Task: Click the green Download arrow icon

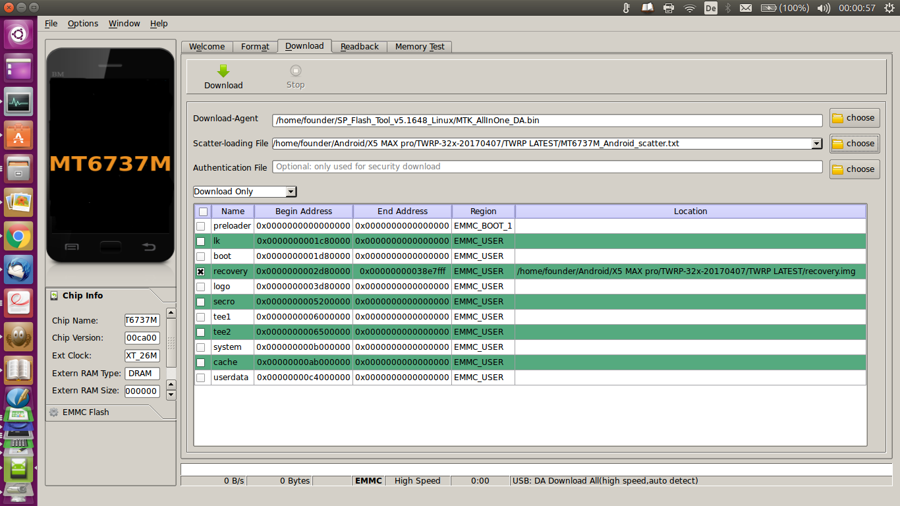Action: click(223, 71)
